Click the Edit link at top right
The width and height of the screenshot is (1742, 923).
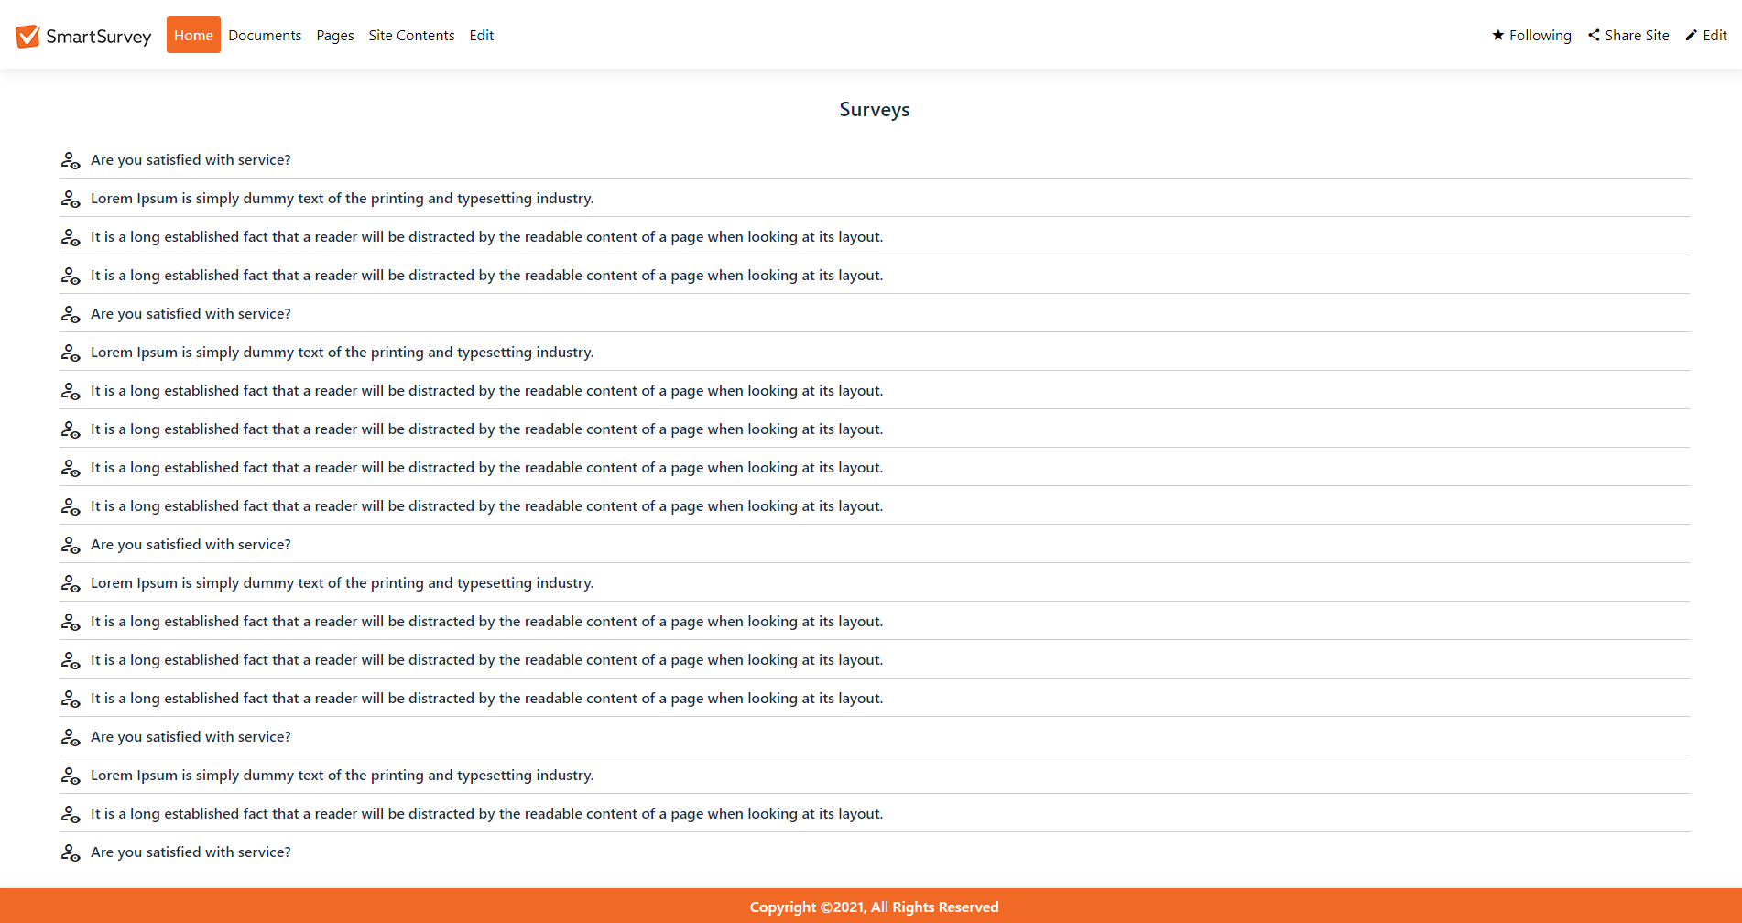click(x=1715, y=35)
